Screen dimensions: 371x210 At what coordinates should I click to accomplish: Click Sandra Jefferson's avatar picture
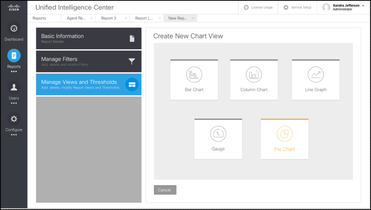pos(326,7)
